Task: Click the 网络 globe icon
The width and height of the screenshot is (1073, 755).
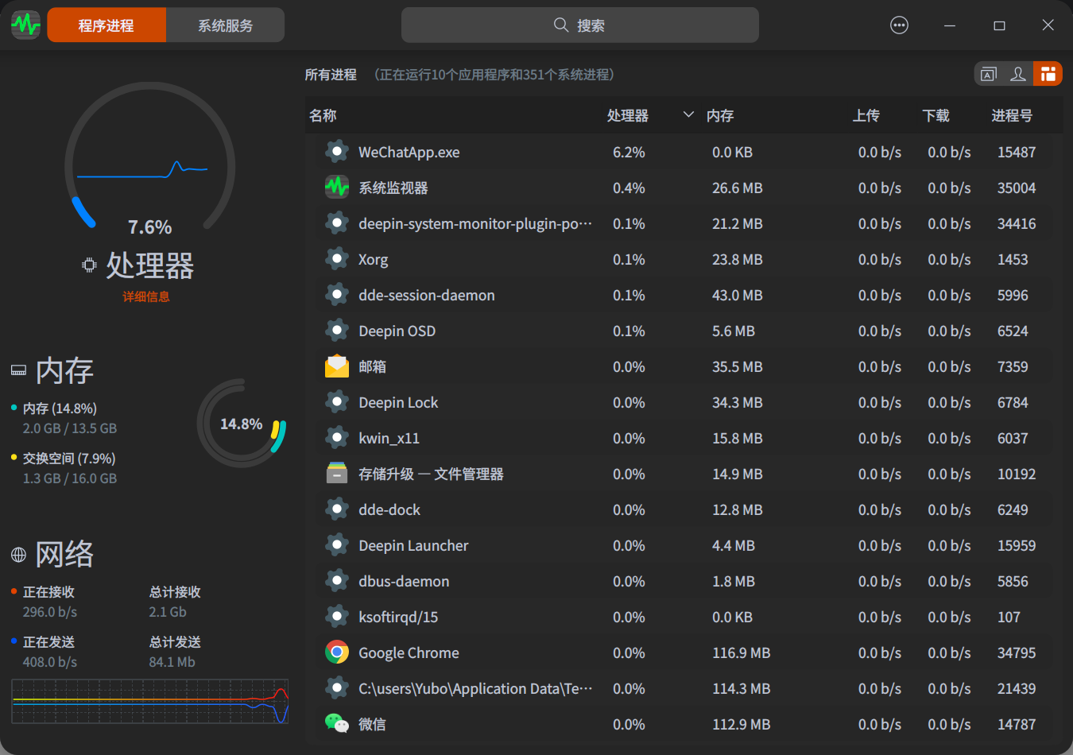Action: [x=18, y=555]
